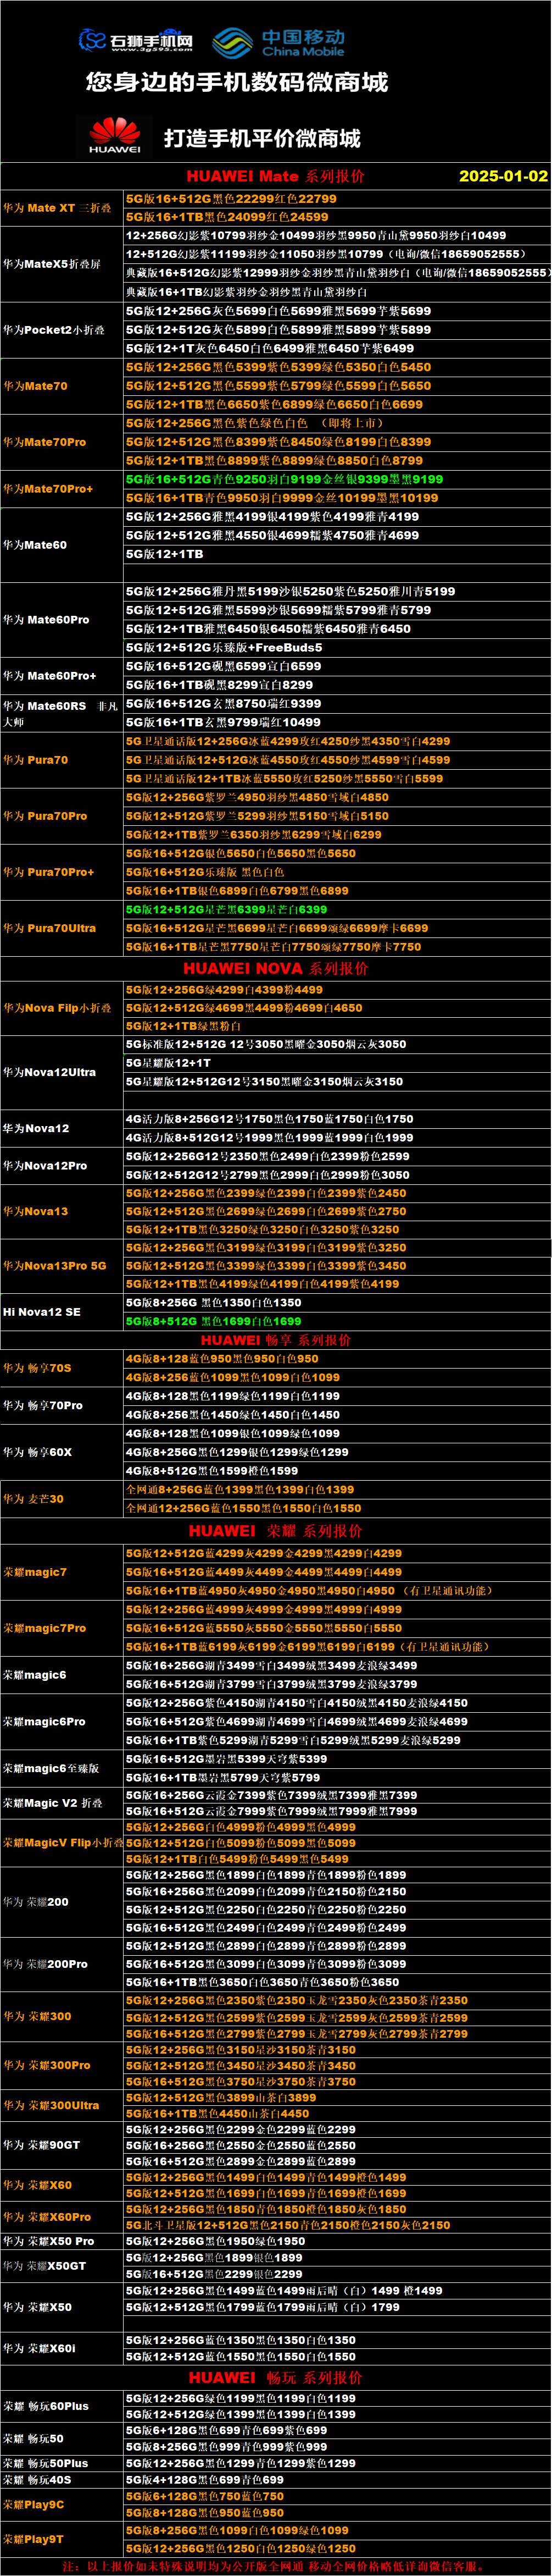Select the 华为Mate70Pro model cell
The width and height of the screenshot is (552, 2576).
point(62,442)
